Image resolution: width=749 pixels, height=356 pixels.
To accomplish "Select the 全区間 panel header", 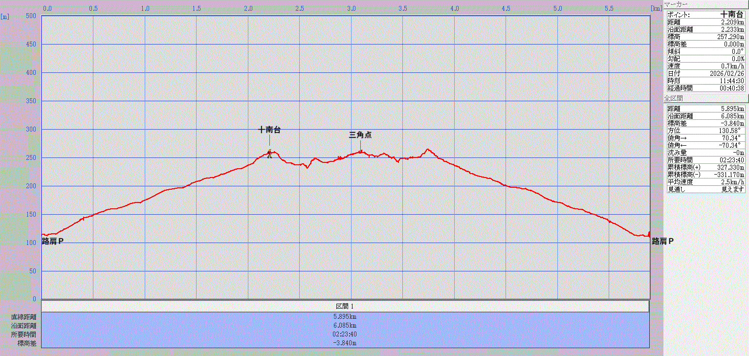I will click(673, 98).
